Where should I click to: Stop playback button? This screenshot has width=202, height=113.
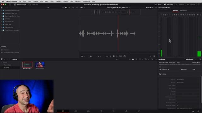coord(114,56)
